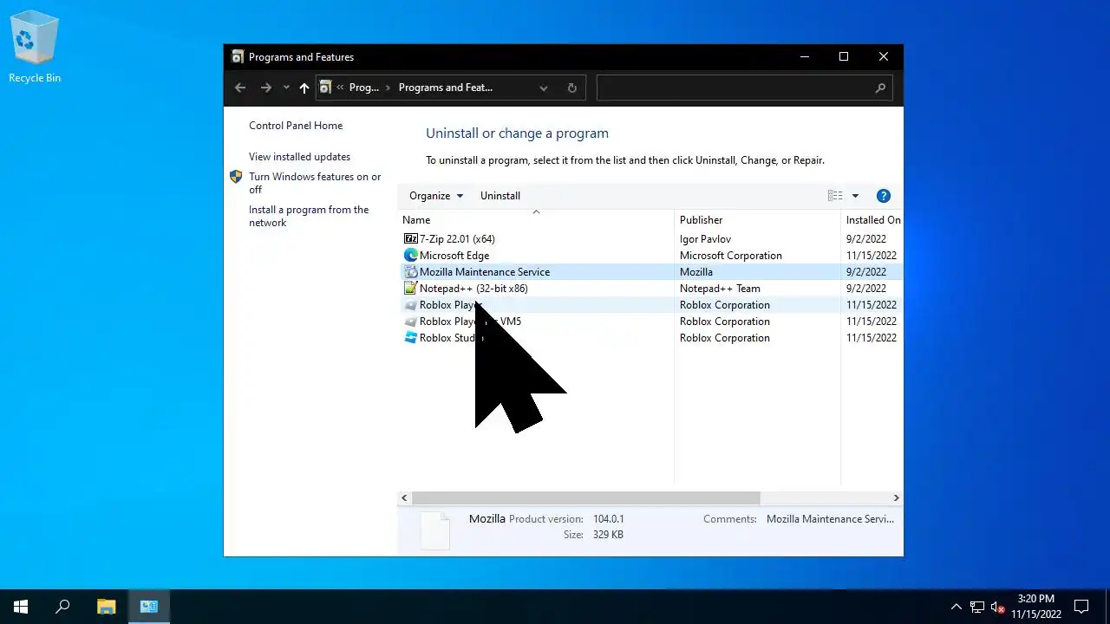This screenshot has width=1110, height=624.
Task: Expand the view options dropdown arrow
Action: [855, 196]
